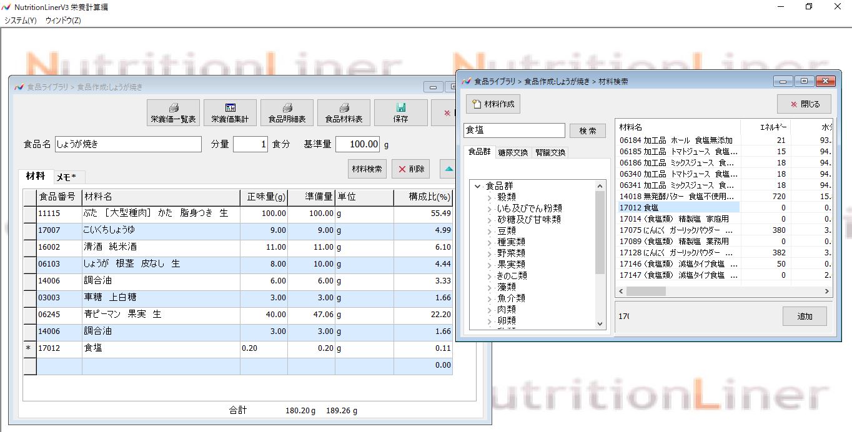This screenshot has height=432, width=852.
Task: Expand the 種実類 tree node
Action: click(490, 242)
